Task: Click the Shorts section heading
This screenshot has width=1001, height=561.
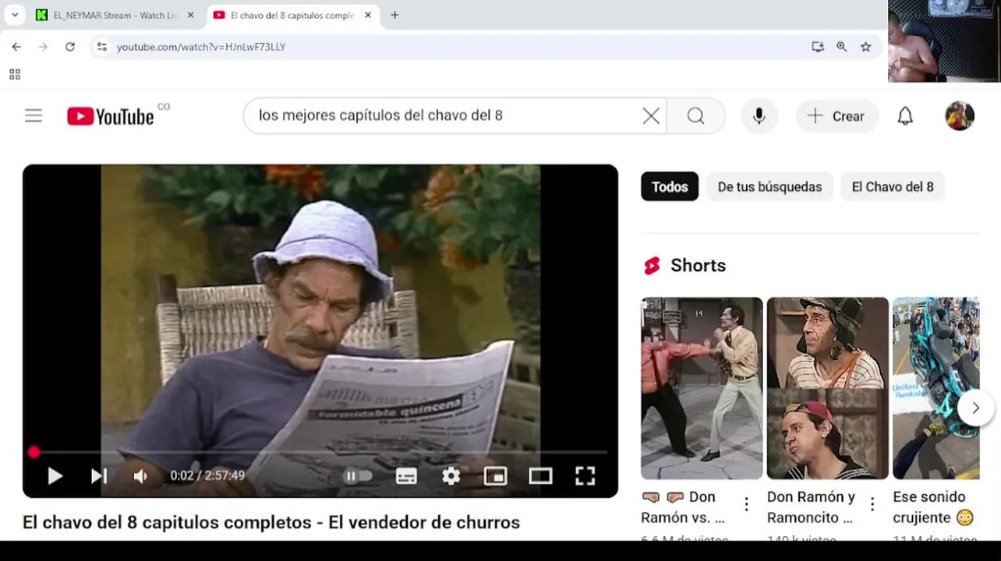Action: tap(698, 266)
